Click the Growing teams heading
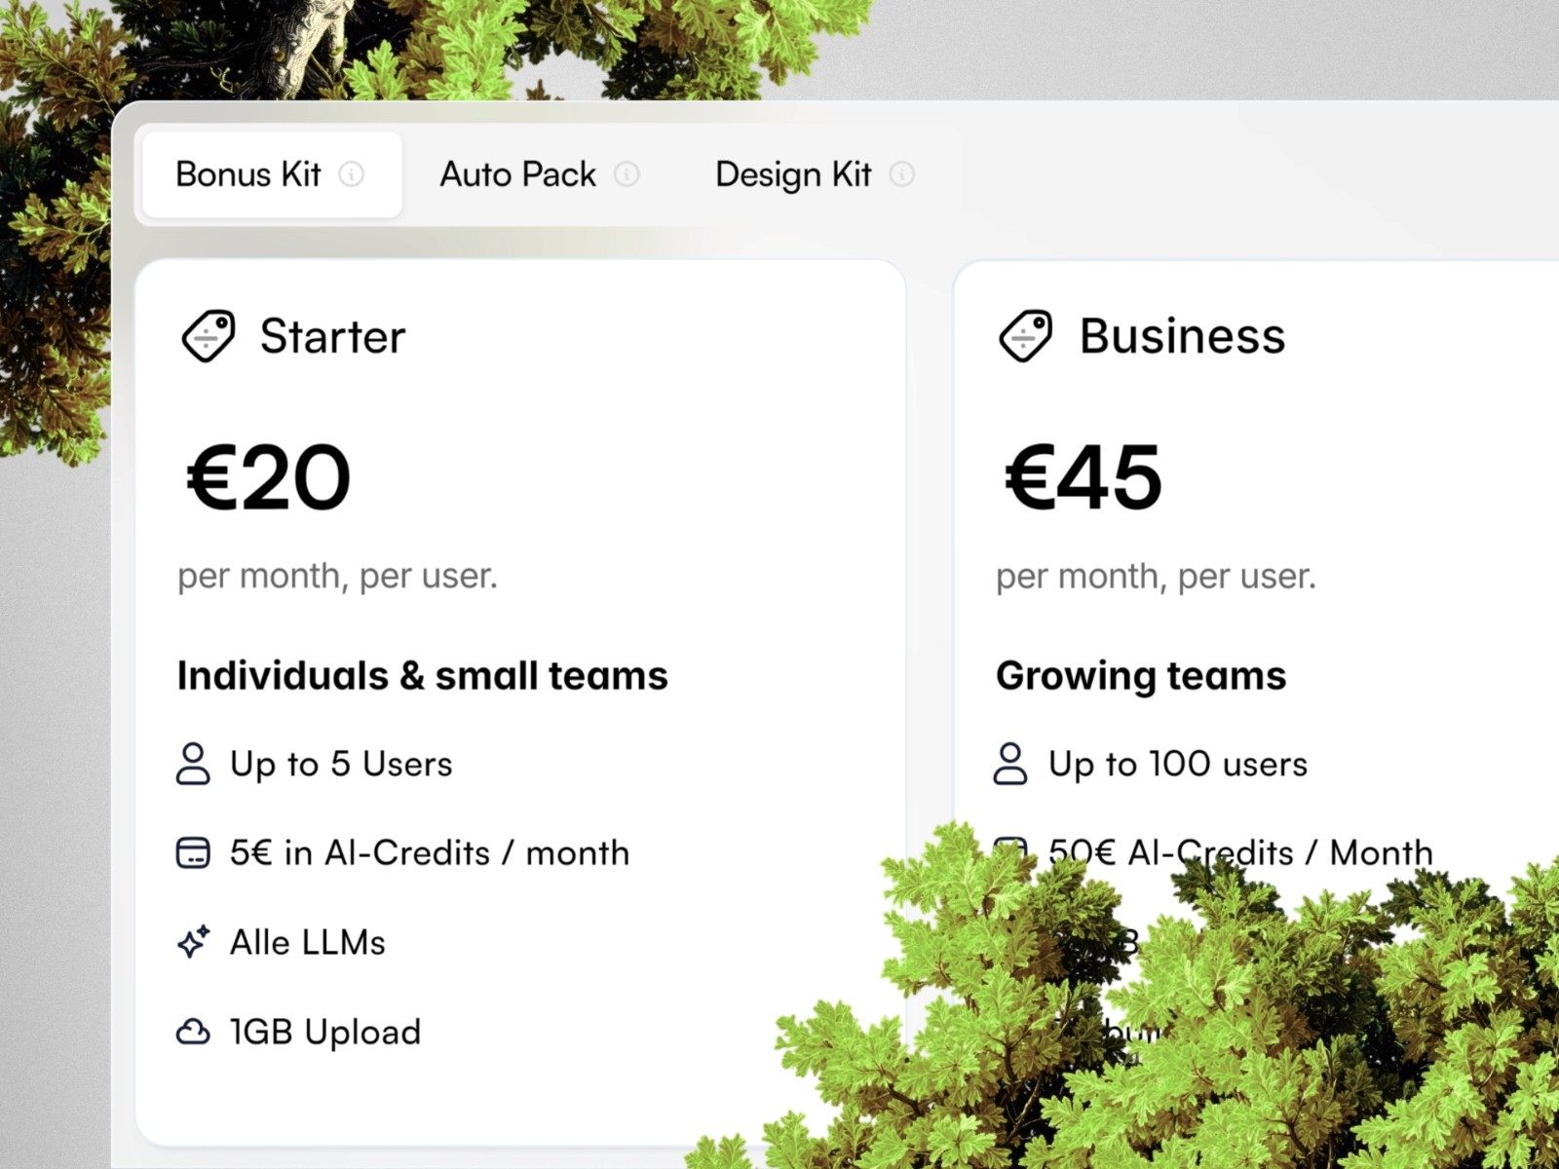This screenshot has width=1559, height=1169. [1141, 675]
